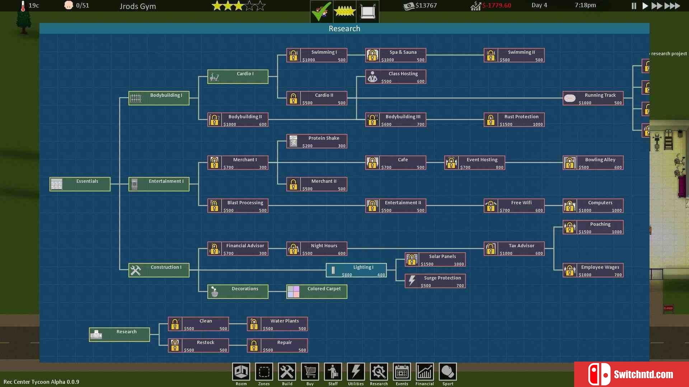Select the Restock research node
689x387 pixels.
click(198, 345)
